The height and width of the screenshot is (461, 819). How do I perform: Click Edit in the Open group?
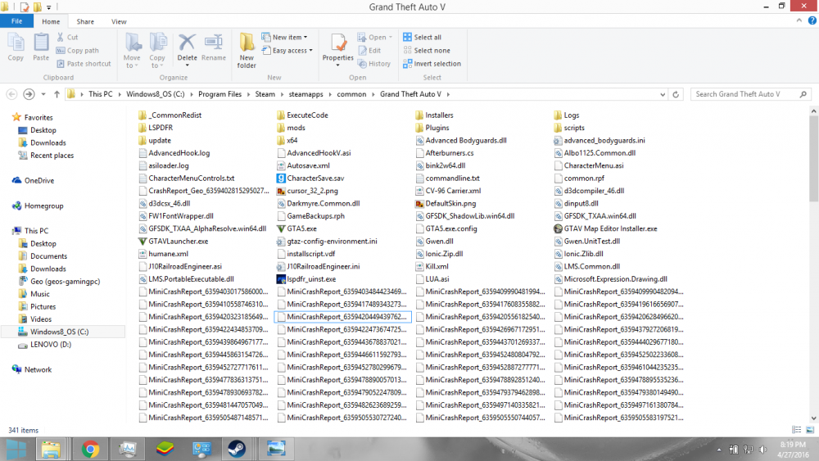[x=369, y=51]
